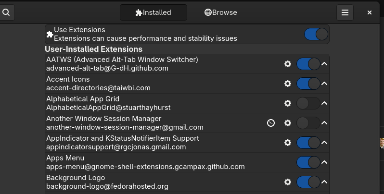Image resolution: width=384 pixels, height=194 pixels.
Task: Enable the Alphabetical App Grid extension
Action: (308, 103)
